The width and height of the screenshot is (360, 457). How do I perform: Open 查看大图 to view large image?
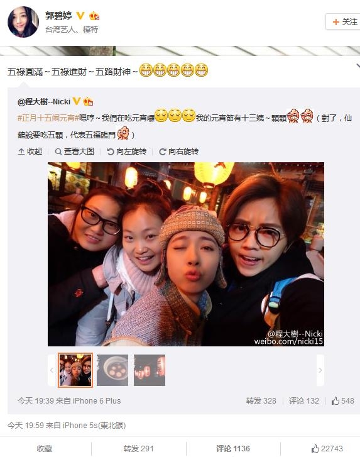coord(75,151)
